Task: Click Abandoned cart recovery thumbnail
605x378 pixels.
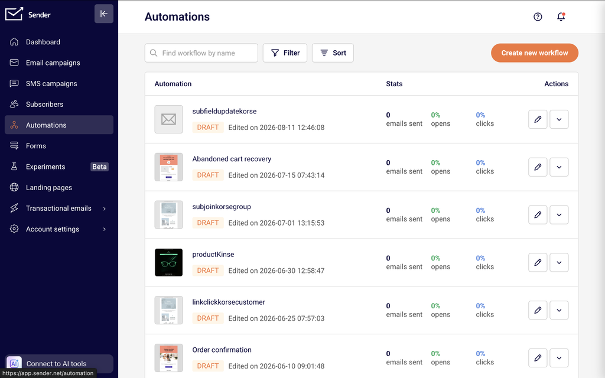Action: click(x=168, y=167)
